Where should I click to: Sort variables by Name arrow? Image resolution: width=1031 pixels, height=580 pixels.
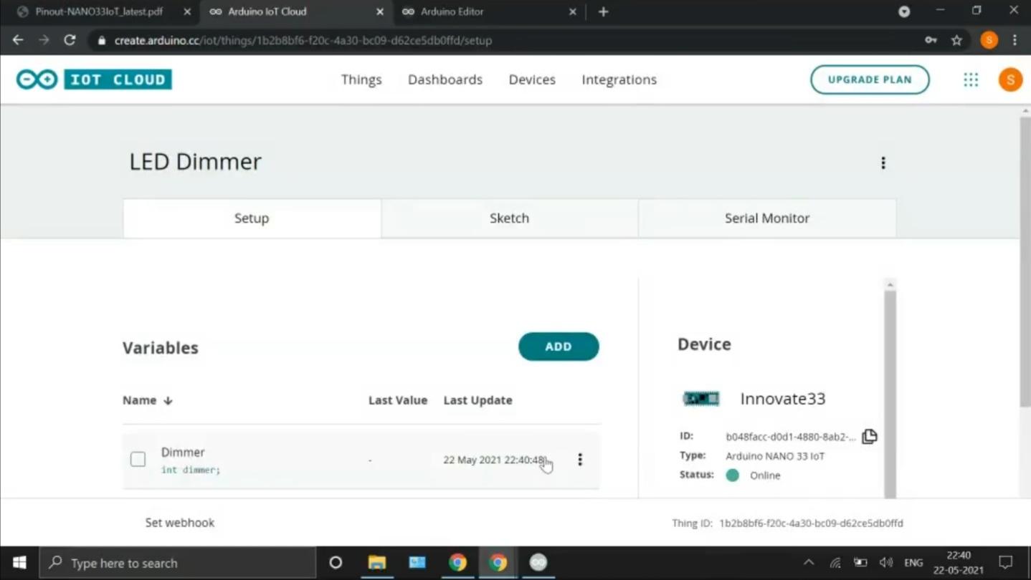[168, 400]
